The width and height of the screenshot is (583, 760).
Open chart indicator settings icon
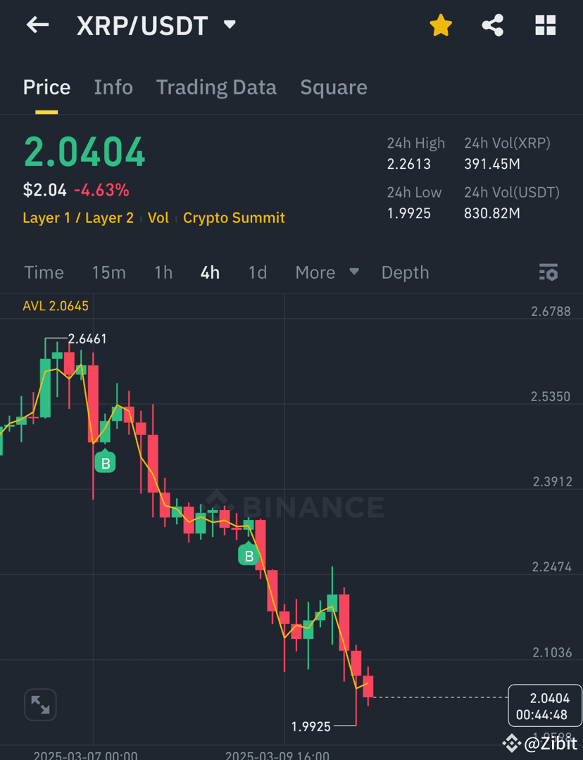(x=548, y=272)
